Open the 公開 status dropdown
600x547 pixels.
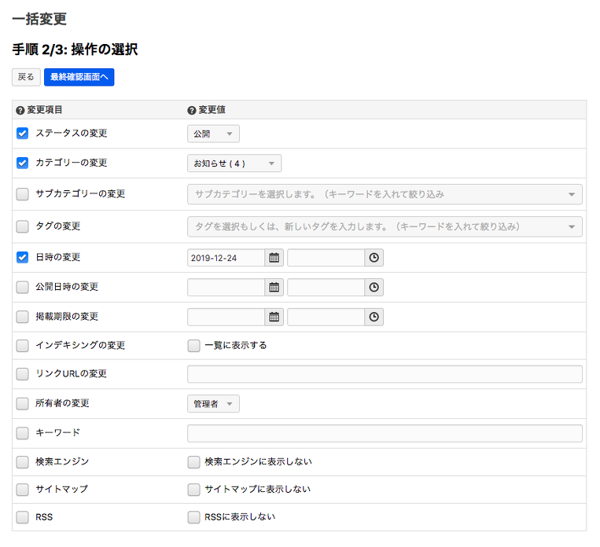213,134
